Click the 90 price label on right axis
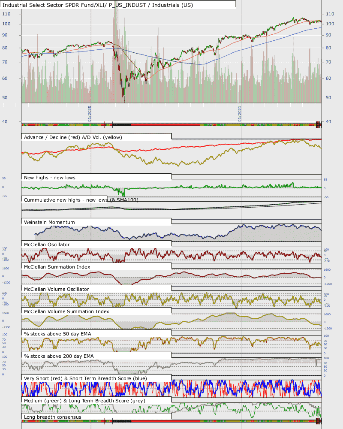The width and height of the screenshot is (343, 429). tap(328, 35)
